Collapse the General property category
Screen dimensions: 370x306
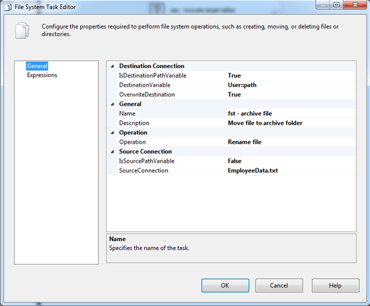tap(112, 104)
